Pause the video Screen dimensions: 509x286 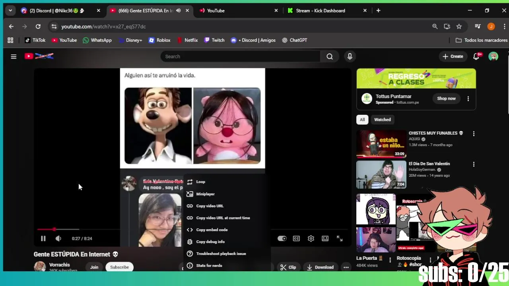click(x=43, y=238)
